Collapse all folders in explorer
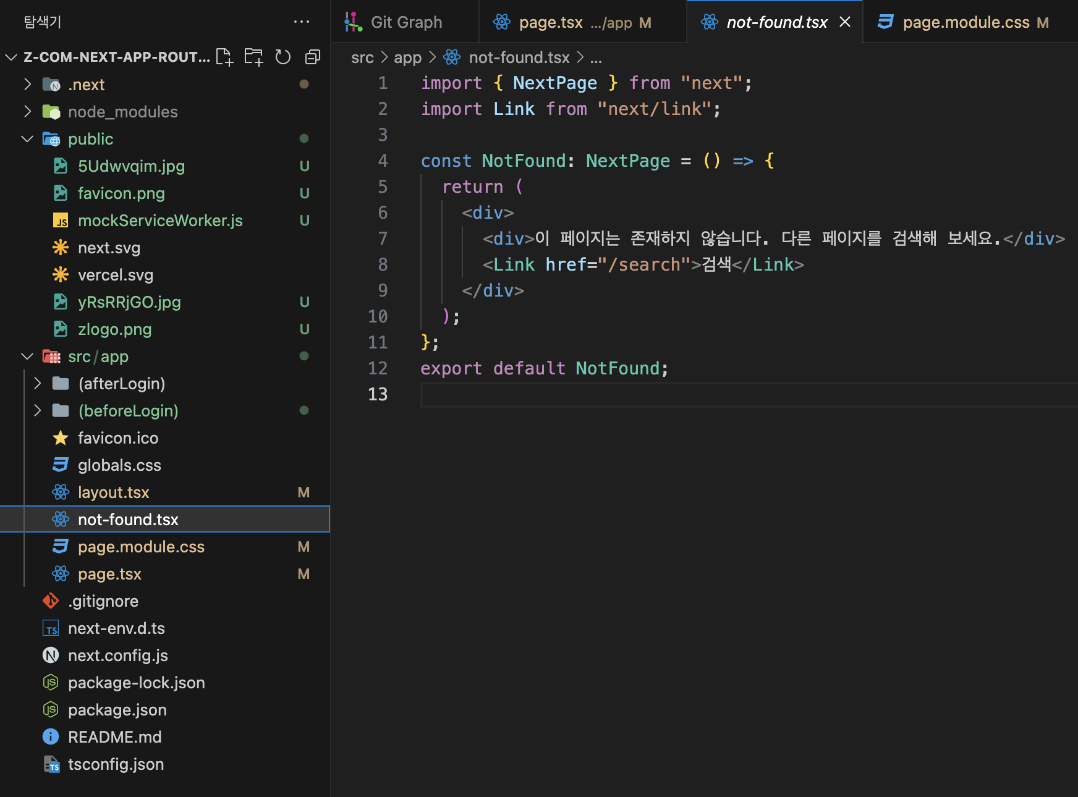Screen dimensions: 1078x797 pyautogui.click(x=313, y=57)
